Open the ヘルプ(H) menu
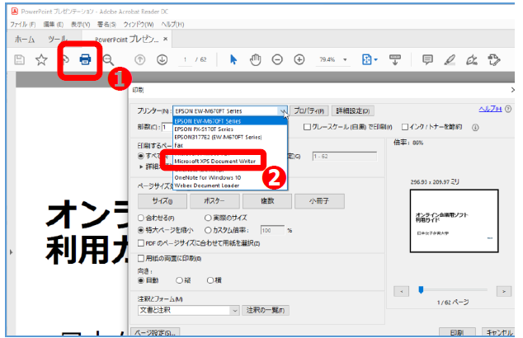 [172, 25]
